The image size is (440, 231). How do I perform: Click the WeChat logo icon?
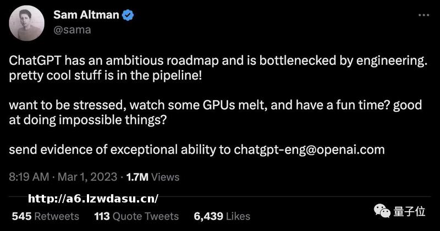pyautogui.click(x=380, y=211)
